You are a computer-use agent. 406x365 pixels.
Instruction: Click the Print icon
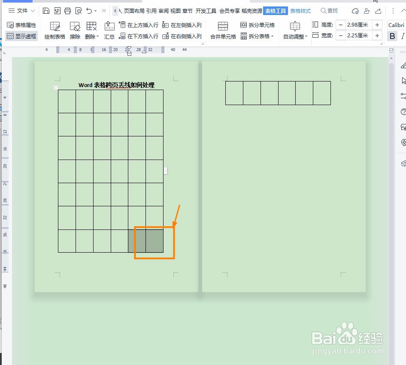[67, 11]
